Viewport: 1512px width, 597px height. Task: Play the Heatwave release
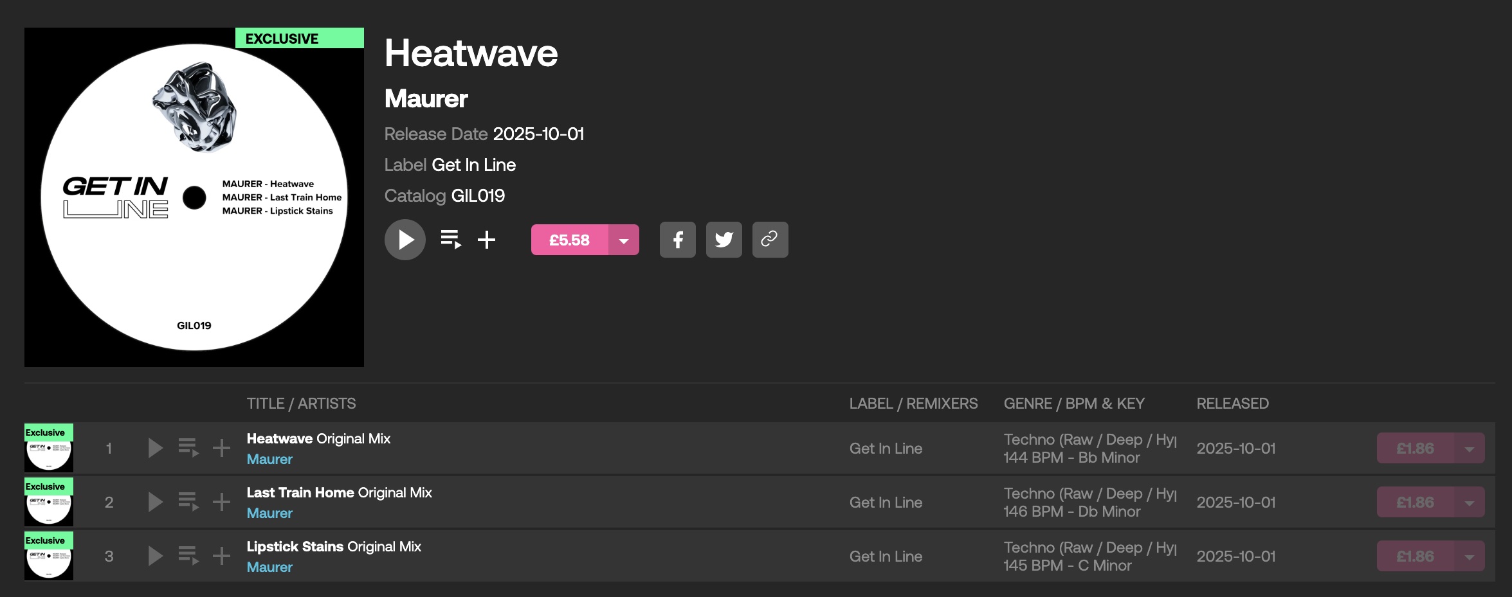[x=405, y=240]
